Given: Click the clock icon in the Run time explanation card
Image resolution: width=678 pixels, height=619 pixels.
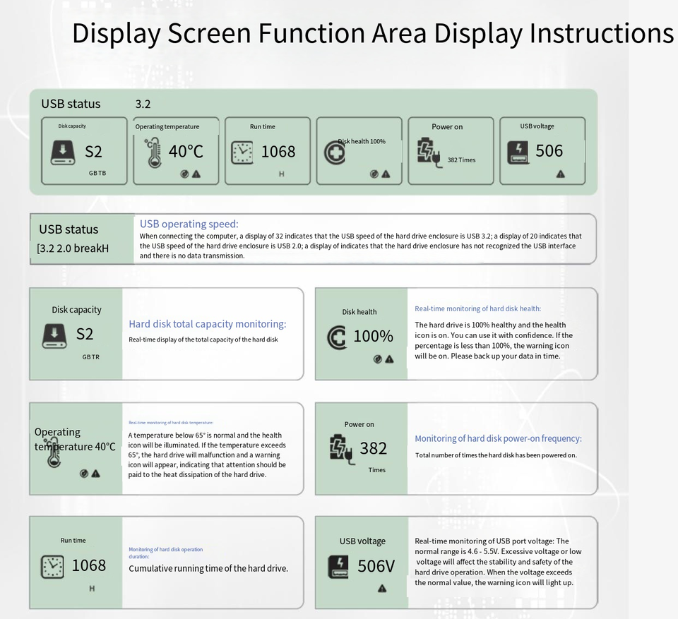Looking at the screenshot, I should coord(52,567).
